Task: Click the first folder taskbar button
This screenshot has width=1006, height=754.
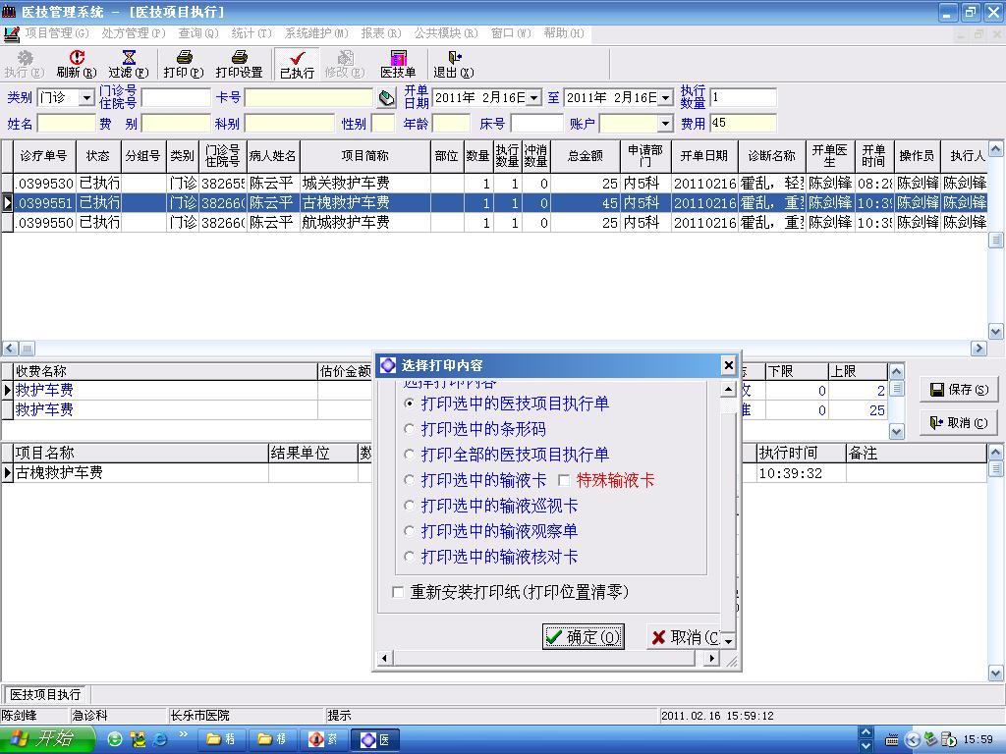Action: (221, 740)
